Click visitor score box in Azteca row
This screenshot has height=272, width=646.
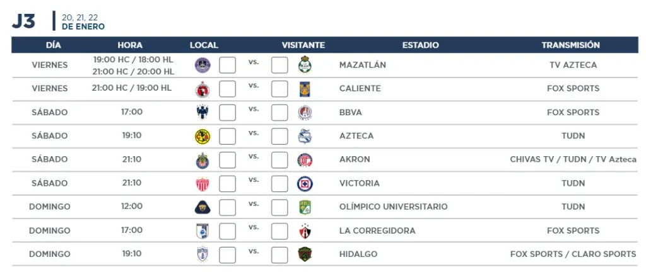tap(279, 137)
